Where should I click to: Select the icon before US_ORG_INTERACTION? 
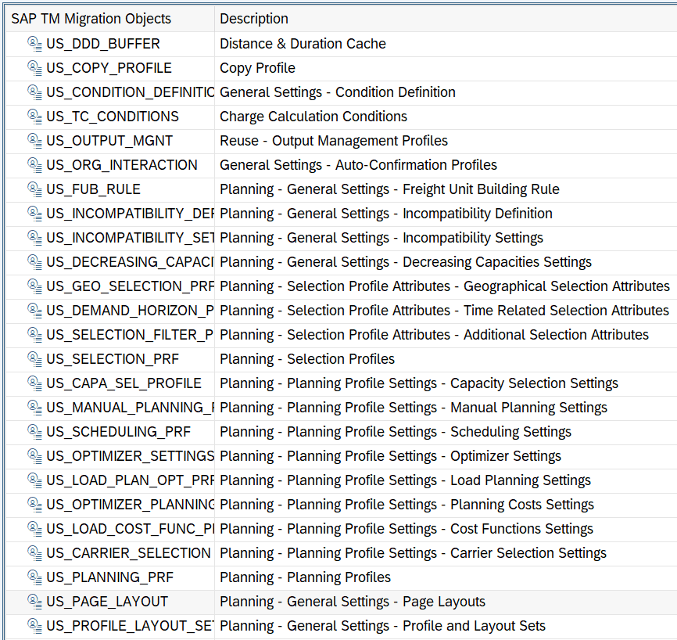point(34,164)
